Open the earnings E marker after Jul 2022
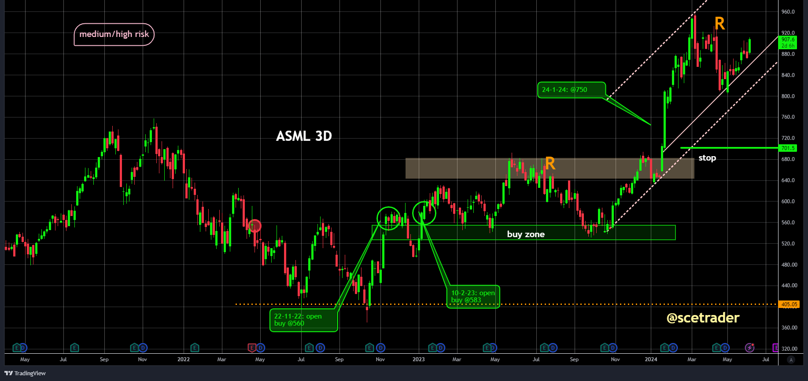 click(x=309, y=348)
